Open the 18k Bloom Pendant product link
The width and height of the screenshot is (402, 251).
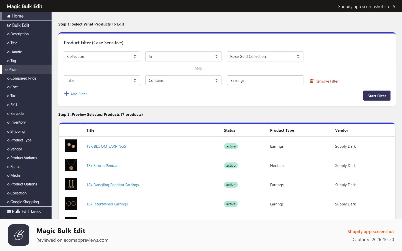[103, 166]
